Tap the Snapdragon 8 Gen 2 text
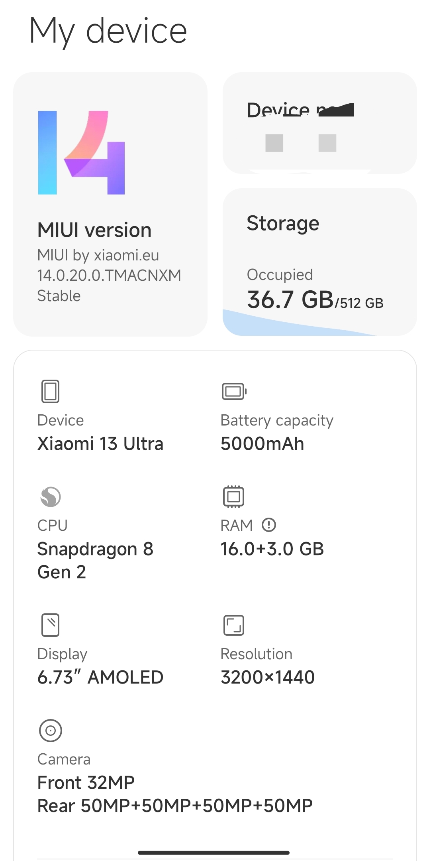Image resolution: width=429 pixels, height=861 pixels. coord(95,560)
